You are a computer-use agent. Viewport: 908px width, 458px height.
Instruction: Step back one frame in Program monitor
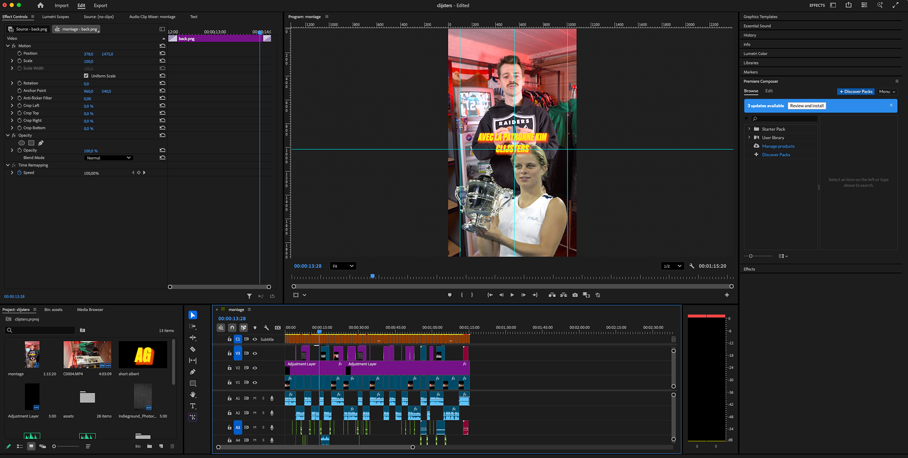pos(501,295)
